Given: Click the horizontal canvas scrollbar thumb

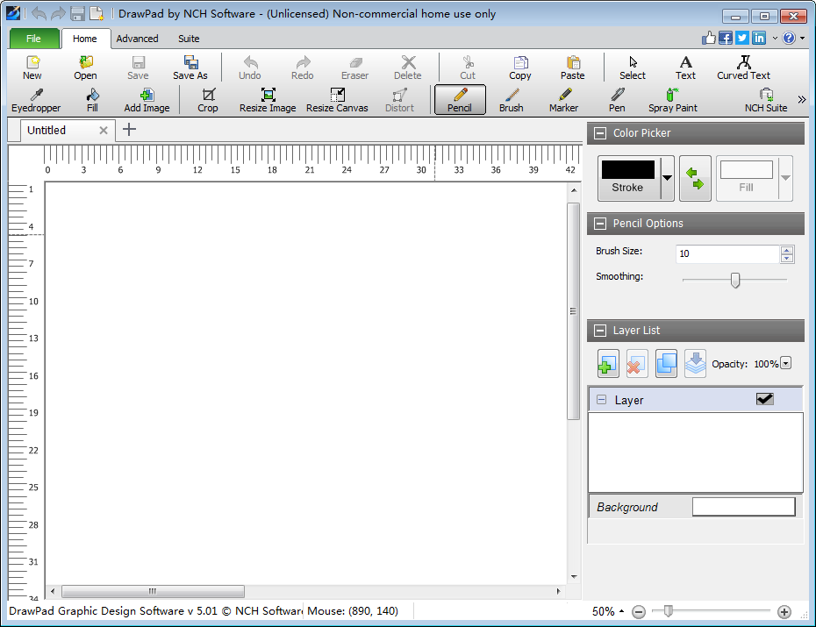Looking at the screenshot, I should (x=153, y=591).
